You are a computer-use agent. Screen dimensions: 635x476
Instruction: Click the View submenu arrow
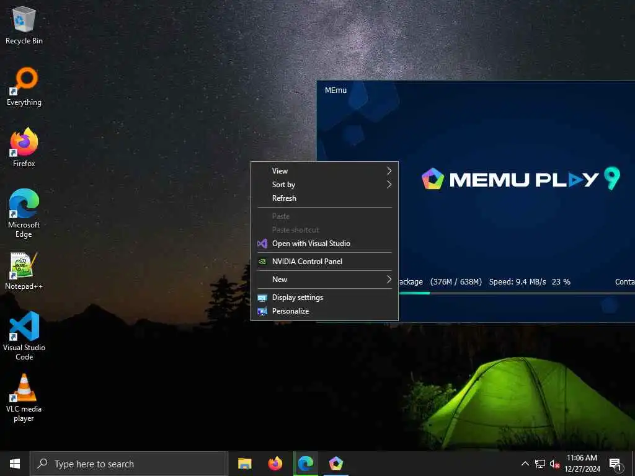tap(389, 171)
